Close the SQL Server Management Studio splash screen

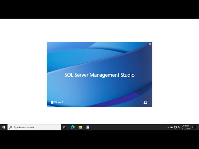point(150,44)
